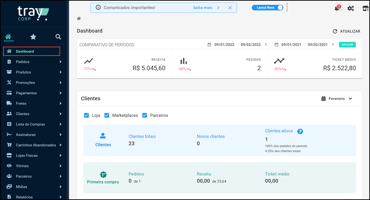Click the Clientes ativos help question mark
The height and width of the screenshot is (200, 370).
click(x=300, y=131)
